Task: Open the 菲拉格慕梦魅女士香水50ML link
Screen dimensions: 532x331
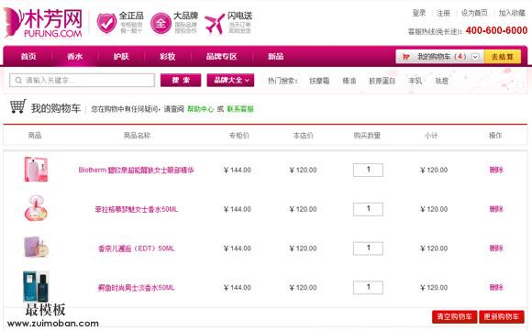Action: (136, 209)
